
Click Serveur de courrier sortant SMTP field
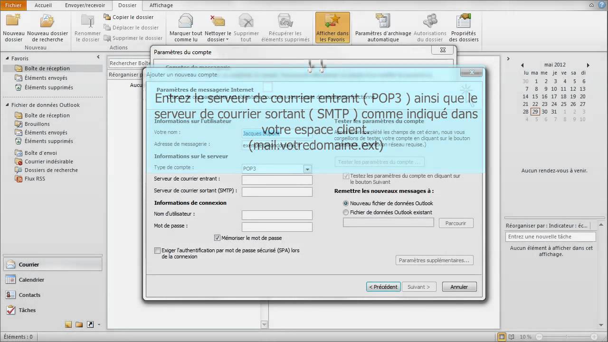(277, 192)
